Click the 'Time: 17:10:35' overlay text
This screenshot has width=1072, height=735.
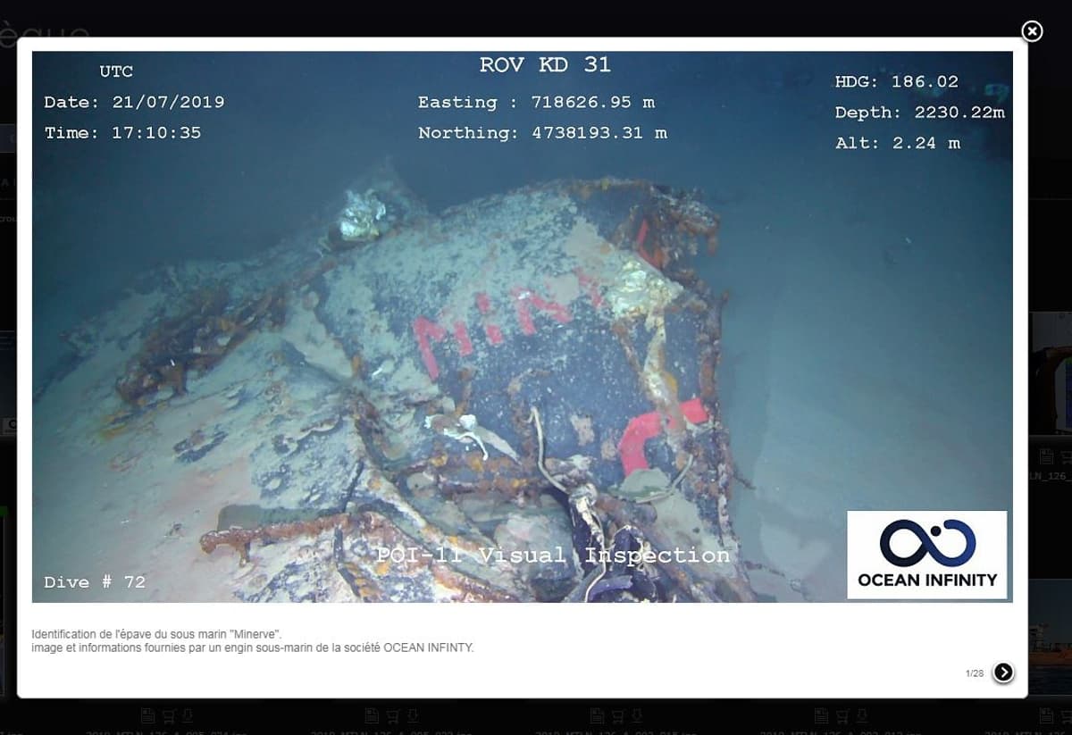pos(123,133)
